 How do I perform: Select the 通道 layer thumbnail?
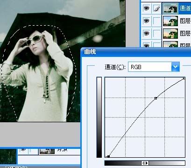170,8
